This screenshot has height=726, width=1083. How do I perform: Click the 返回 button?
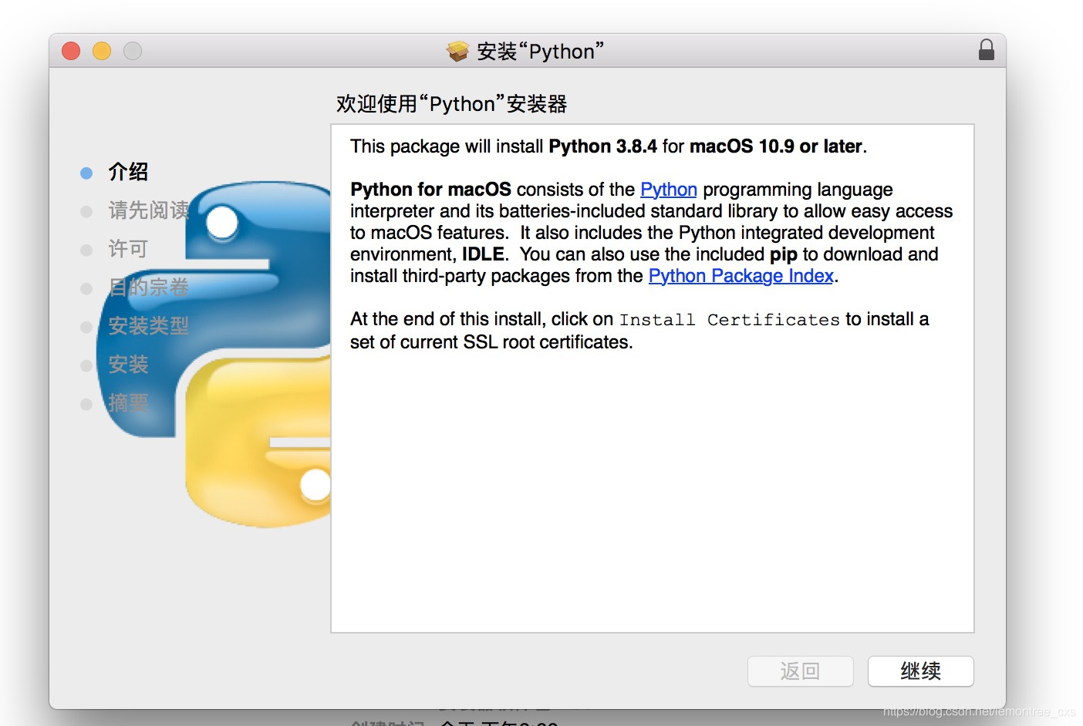800,671
